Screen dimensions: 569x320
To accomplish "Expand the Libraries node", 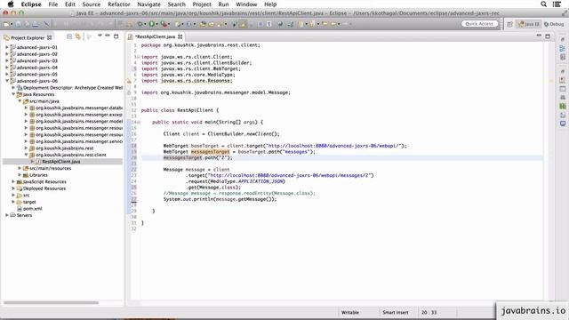I will 20,175.
